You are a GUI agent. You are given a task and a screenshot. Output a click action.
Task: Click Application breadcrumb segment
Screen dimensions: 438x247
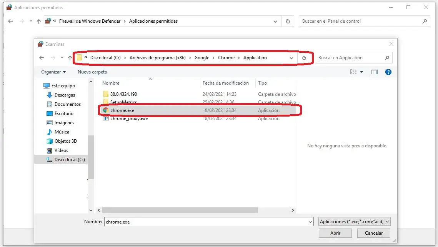click(255, 58)
